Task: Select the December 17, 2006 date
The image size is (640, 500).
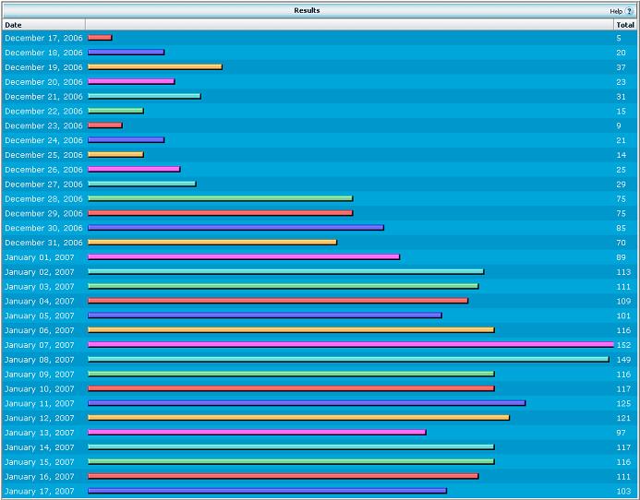Action: [43, 38]
